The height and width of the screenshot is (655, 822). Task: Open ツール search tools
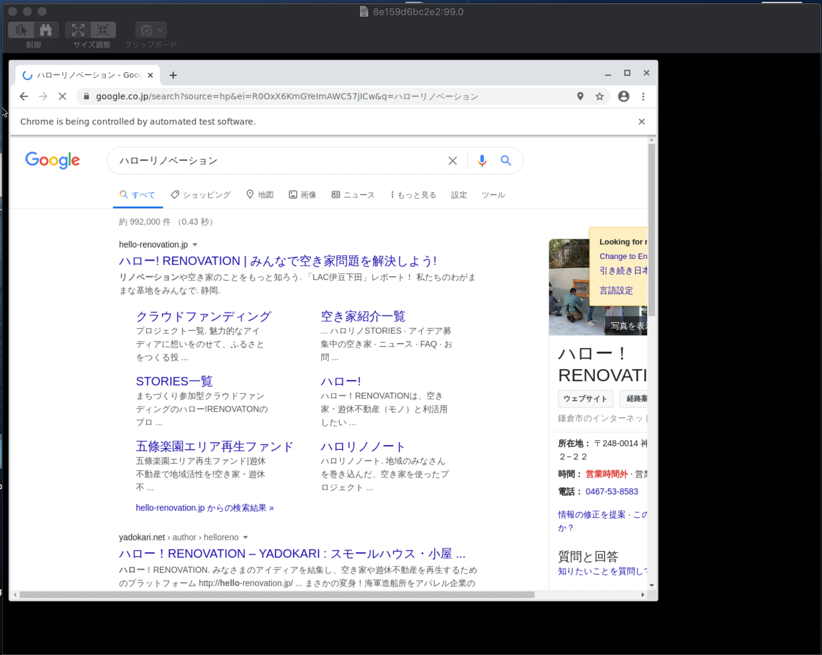(493, 195)
